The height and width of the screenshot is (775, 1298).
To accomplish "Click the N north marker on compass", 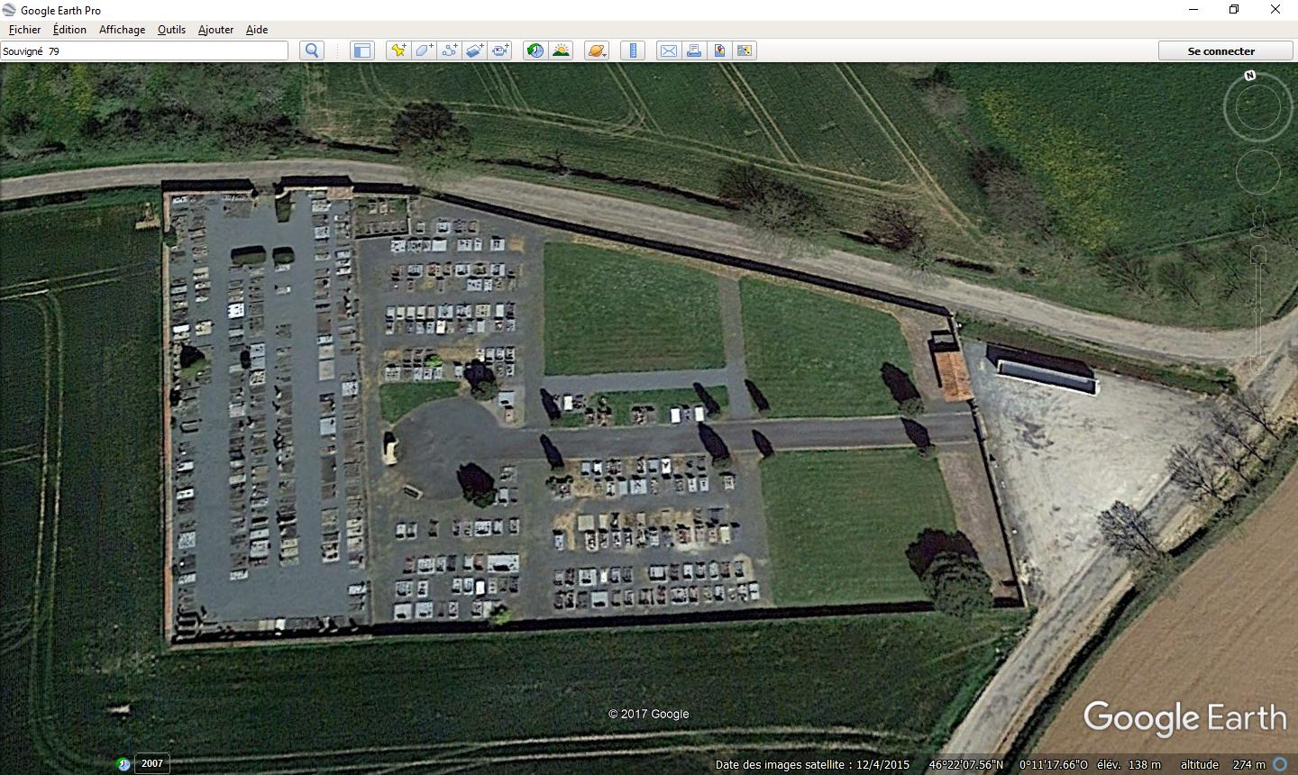I will tap(1250, 76).
